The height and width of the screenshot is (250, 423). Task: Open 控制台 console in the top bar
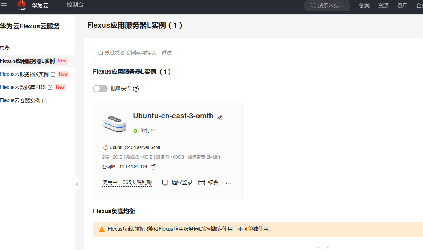tap(75, 5)
